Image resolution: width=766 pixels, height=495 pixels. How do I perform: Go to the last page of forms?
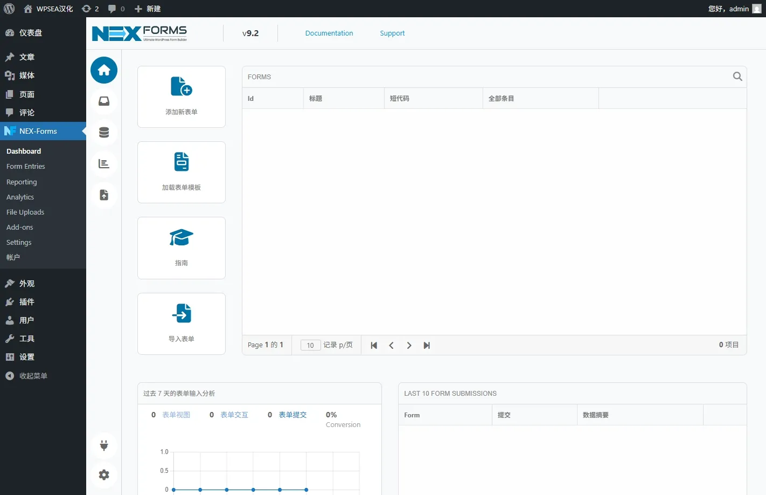427,346
